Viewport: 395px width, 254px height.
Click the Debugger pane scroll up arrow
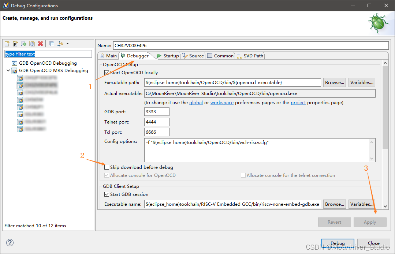coord(385,63)
